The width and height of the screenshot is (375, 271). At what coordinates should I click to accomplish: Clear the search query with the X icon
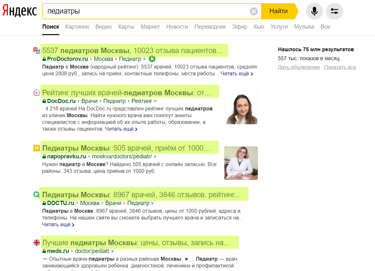coord(254,11)
